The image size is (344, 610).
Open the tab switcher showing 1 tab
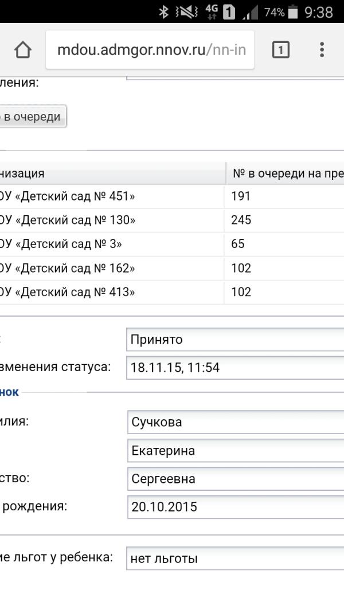tap(280, 50)
